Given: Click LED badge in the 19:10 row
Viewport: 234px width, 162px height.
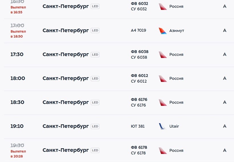Looking at the screenshot, I should pos(95,126).
